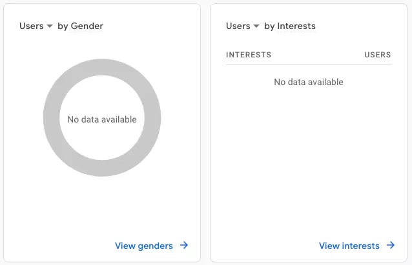Select the Interests dimension label in title
The height and width of the screenshot is (265, 412).
(296, 26)
